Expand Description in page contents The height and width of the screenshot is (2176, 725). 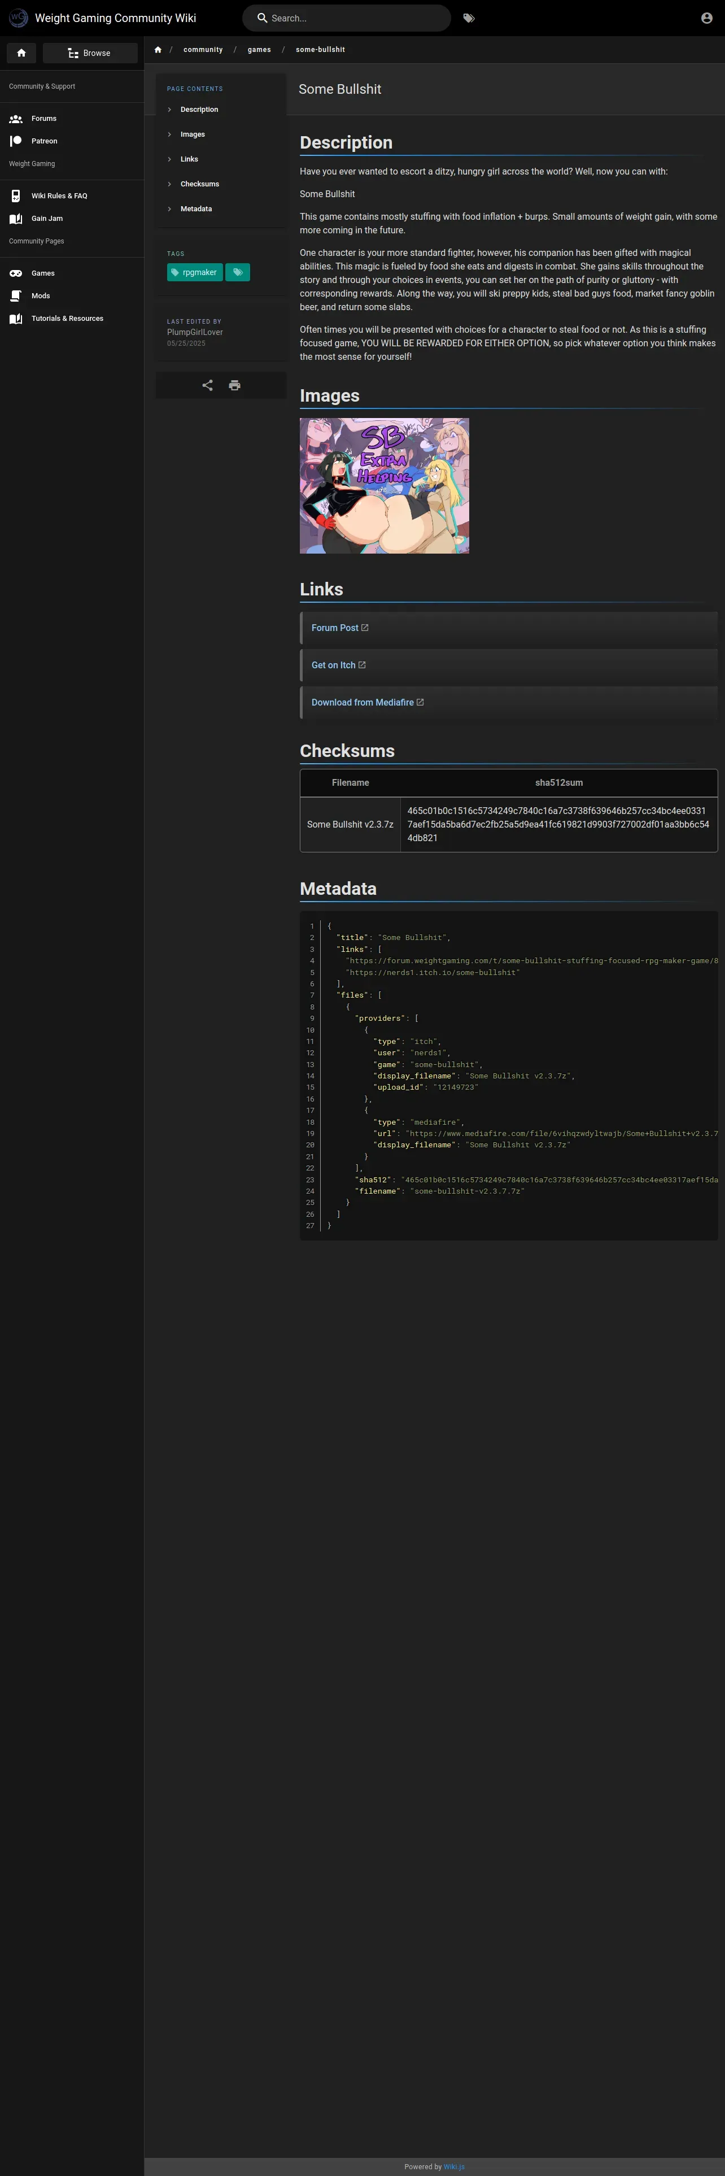click(x=199, y=110)
